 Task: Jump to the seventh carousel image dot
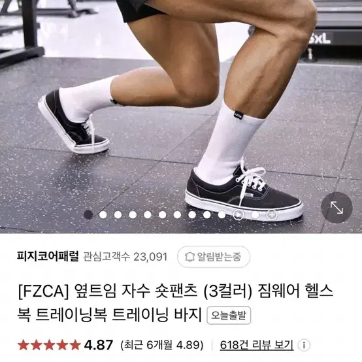click(177, 215)
